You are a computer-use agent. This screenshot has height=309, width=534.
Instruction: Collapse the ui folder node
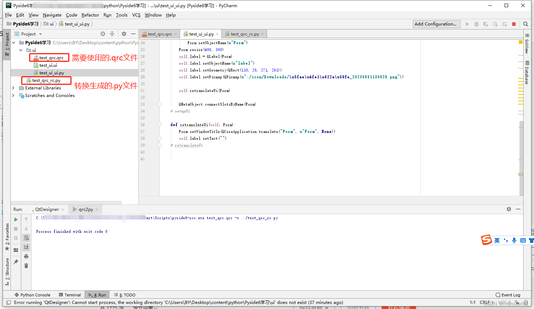point(21,50)
